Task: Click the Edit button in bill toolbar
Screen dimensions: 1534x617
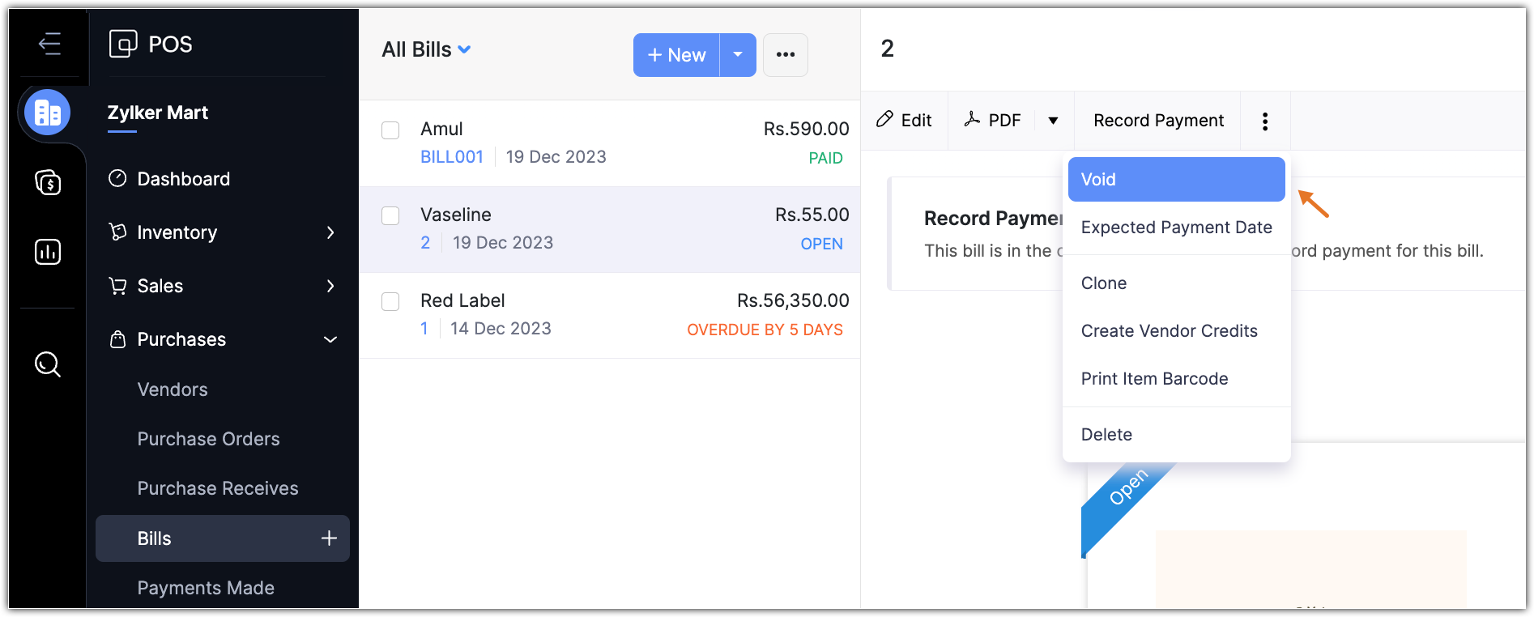Action: pos(905,121)
